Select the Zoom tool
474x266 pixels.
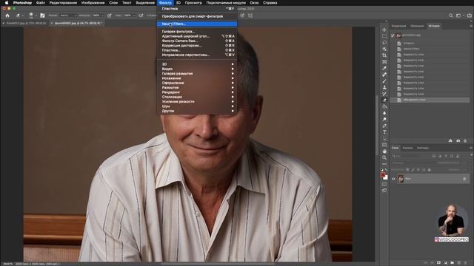pos(384,157)
